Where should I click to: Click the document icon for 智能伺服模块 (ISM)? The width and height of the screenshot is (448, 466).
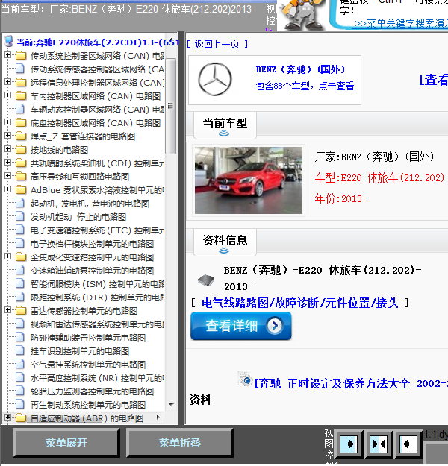[x=20, y=283]
